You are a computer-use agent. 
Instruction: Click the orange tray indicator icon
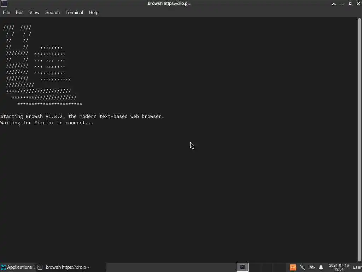(293, 267)
